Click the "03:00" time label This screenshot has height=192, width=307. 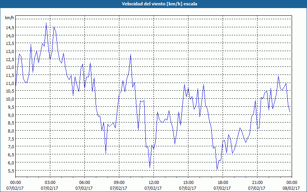(50, 183)
